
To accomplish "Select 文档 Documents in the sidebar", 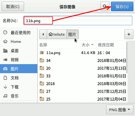I will click(19, 78).
